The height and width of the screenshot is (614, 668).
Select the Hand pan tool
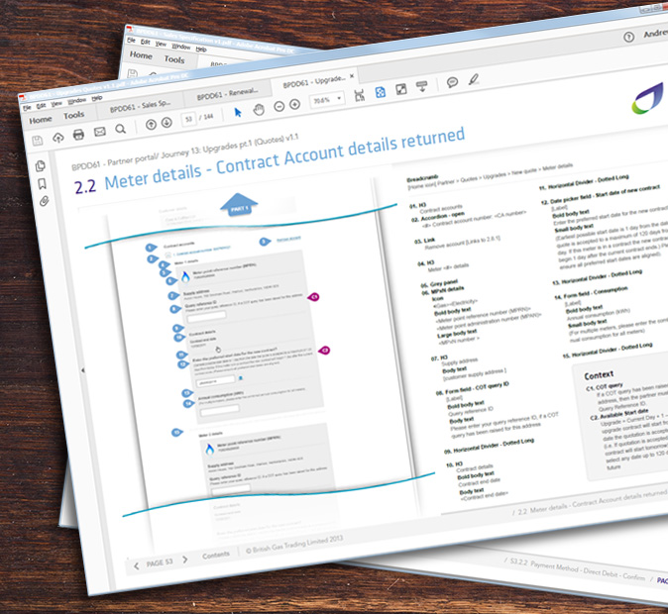coord(259,109)
